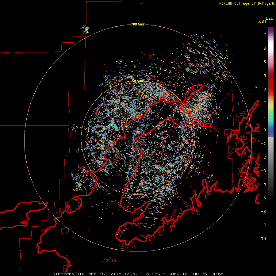Click the 50 NMI range ring label
This screenshot has width=276, height=276.
(x=138, y=81)
